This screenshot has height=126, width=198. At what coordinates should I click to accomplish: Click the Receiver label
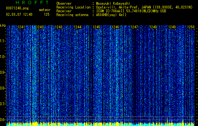[x=64, y=11]
